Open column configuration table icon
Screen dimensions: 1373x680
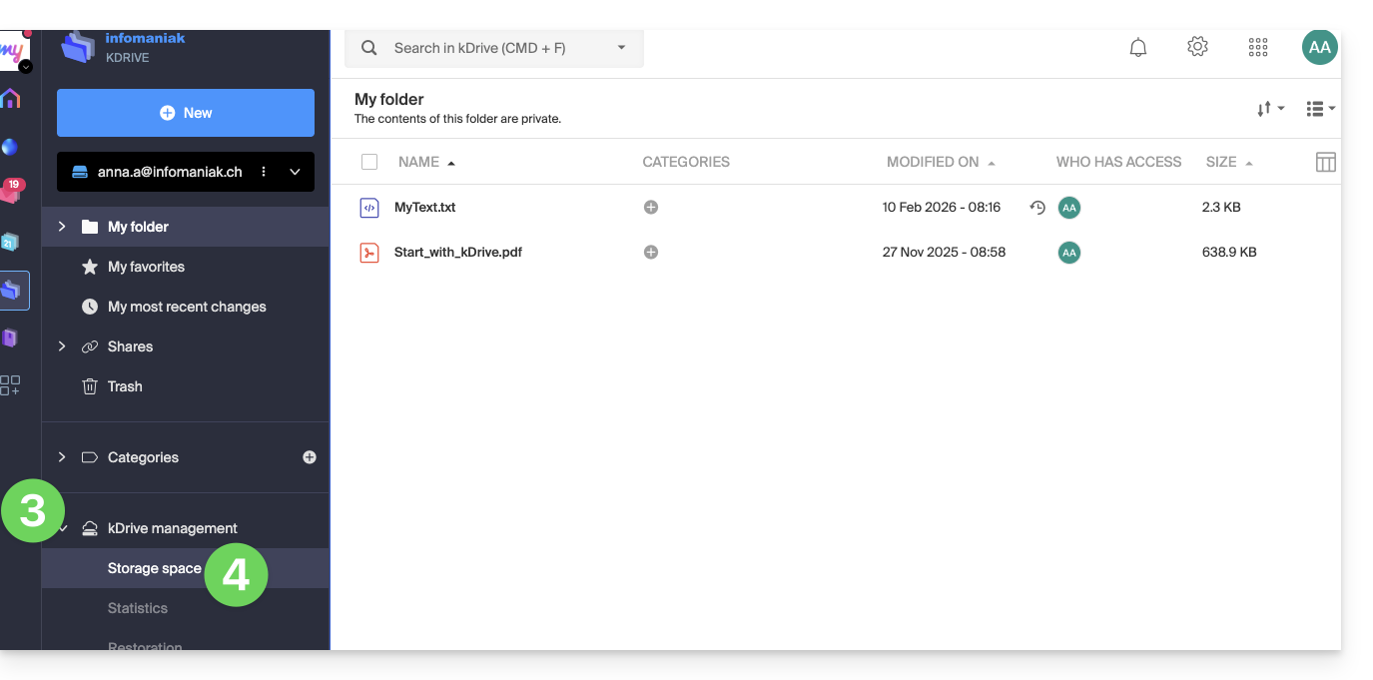click(1325, 162)
